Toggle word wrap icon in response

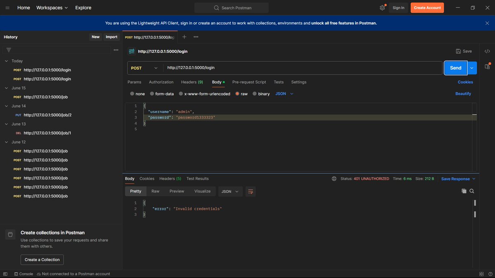pyautogui.click(x=250, y=192)
